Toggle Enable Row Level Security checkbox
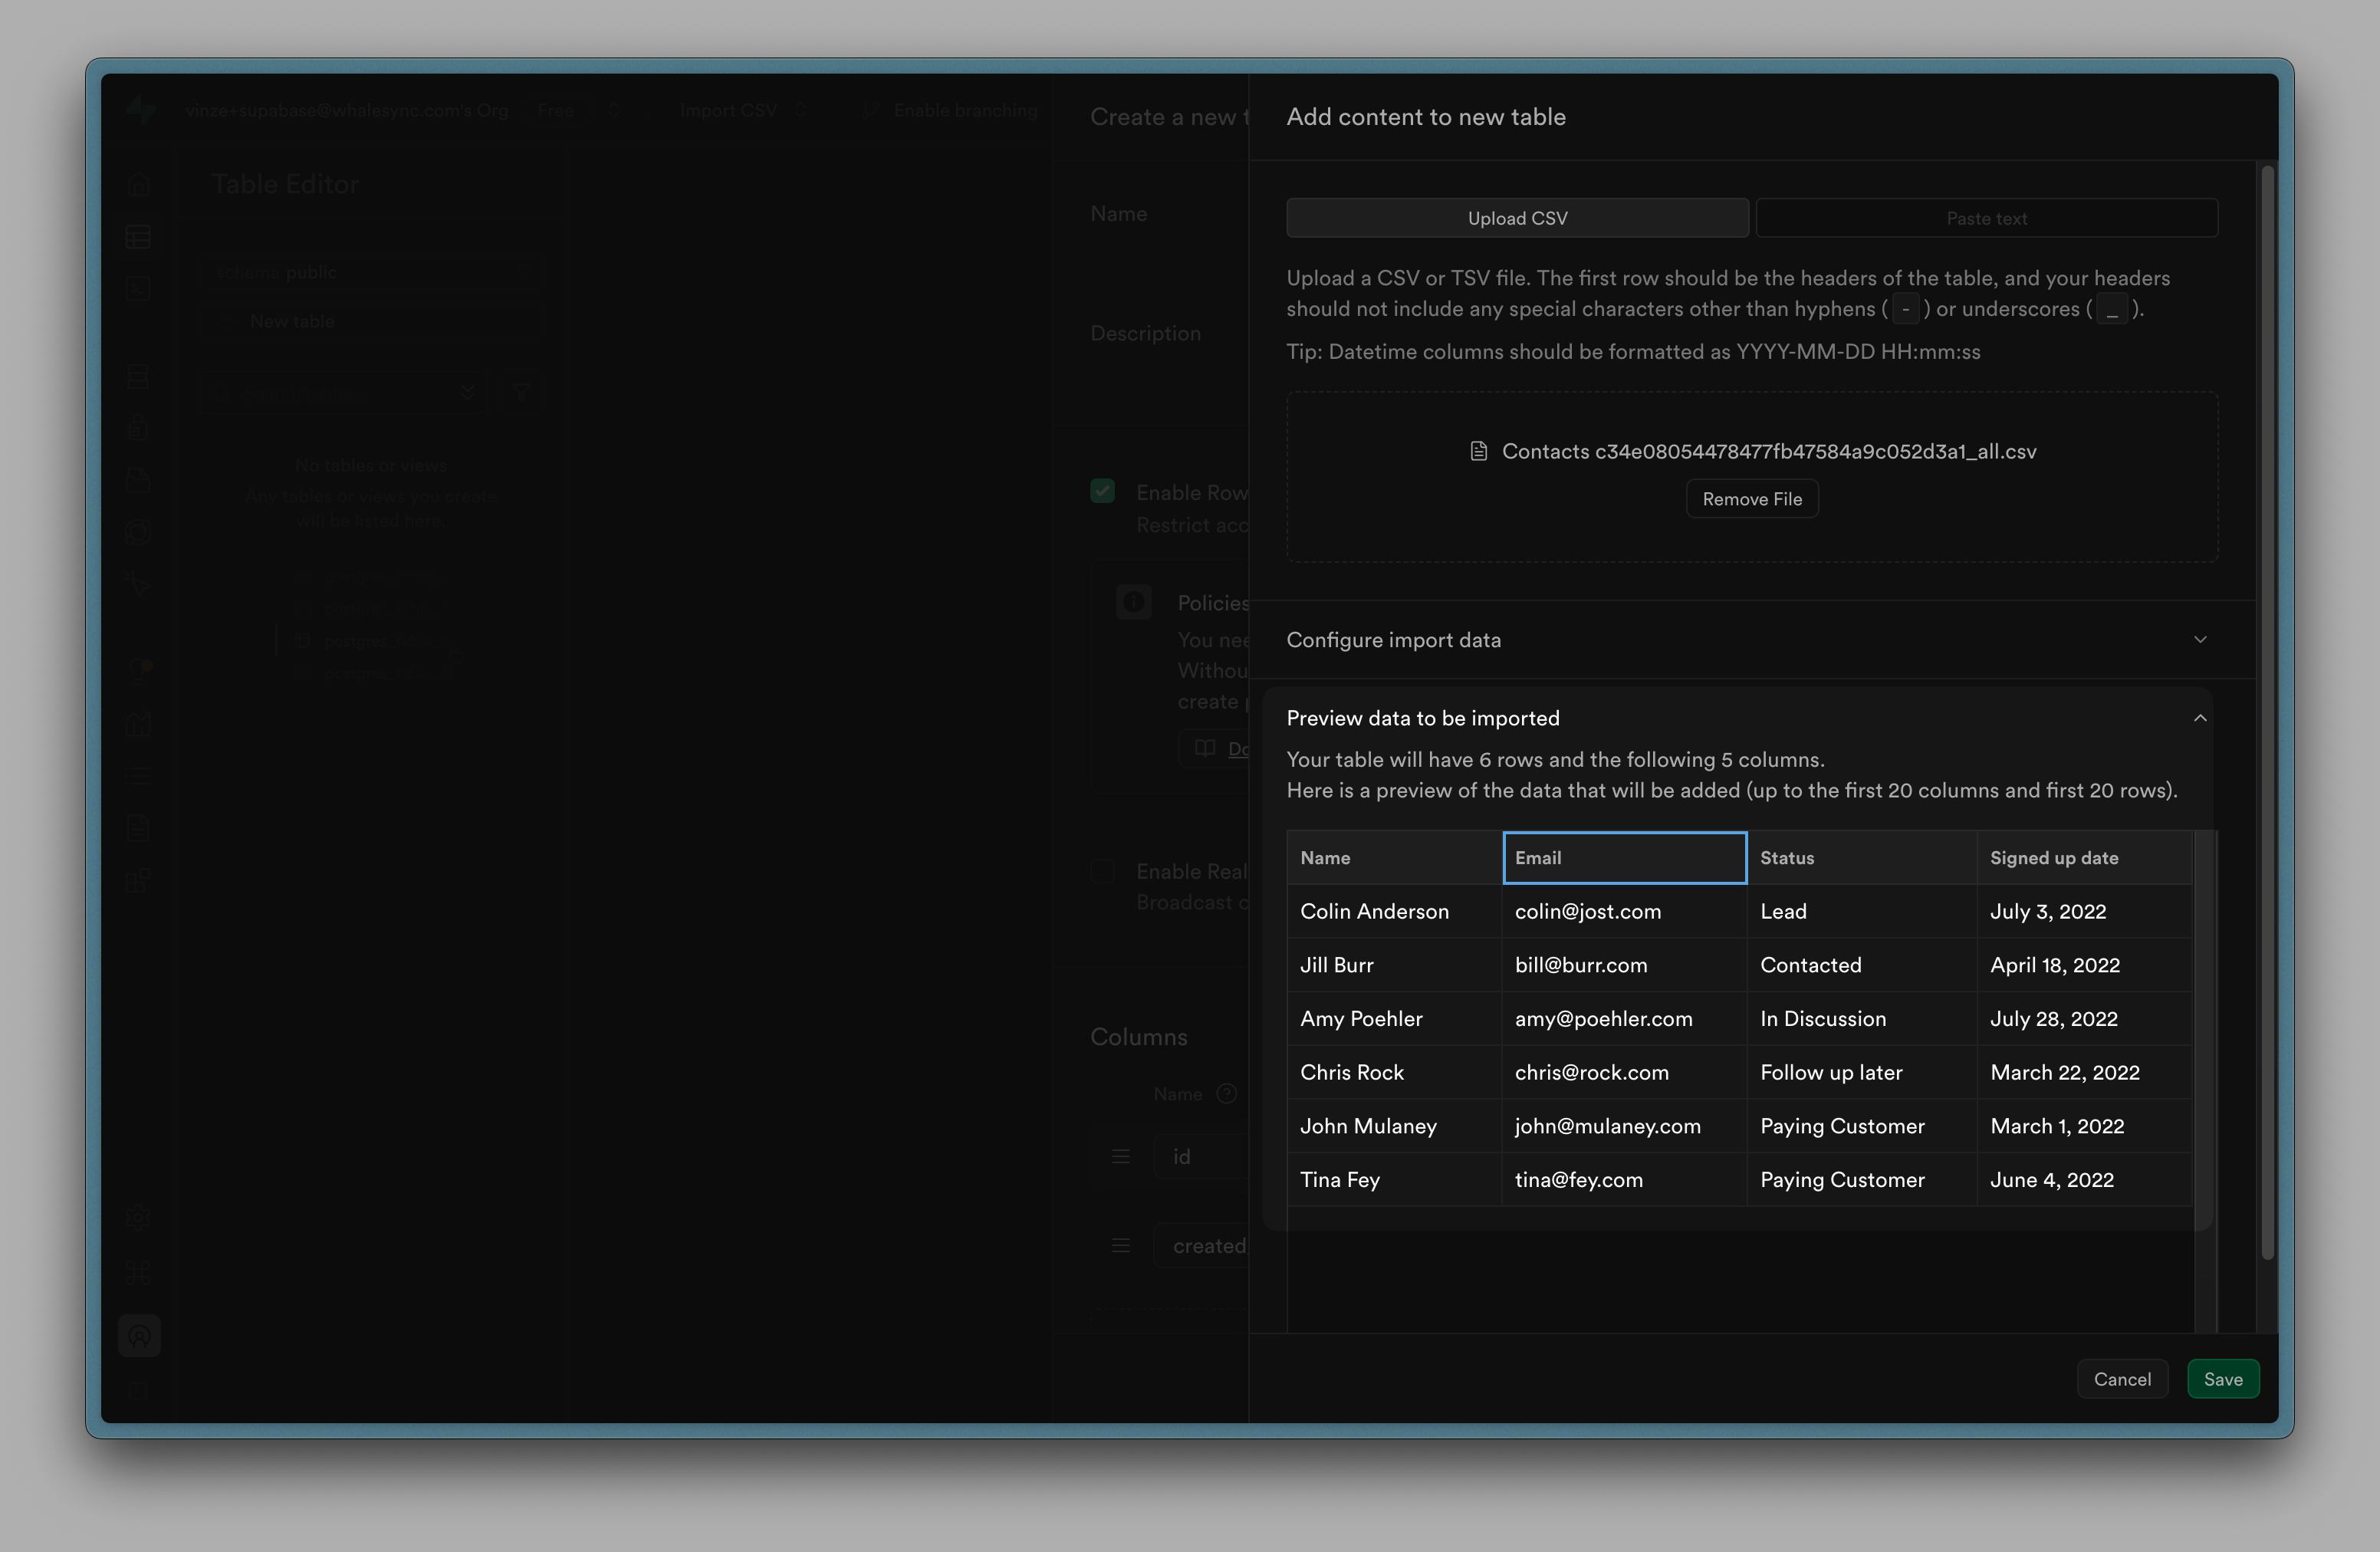2380x1552 pixels. pyautogui.click(x=1102, y=491)
